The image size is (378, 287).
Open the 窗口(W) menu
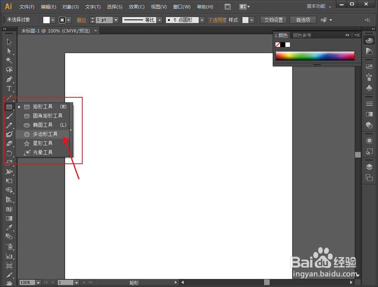[x=182, y=7]
